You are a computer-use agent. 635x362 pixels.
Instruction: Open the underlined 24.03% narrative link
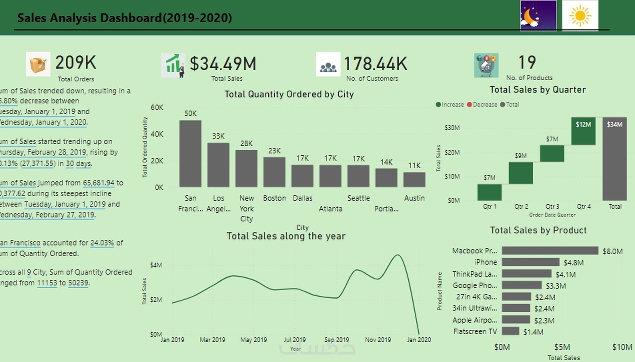click(x=102, y=243)
